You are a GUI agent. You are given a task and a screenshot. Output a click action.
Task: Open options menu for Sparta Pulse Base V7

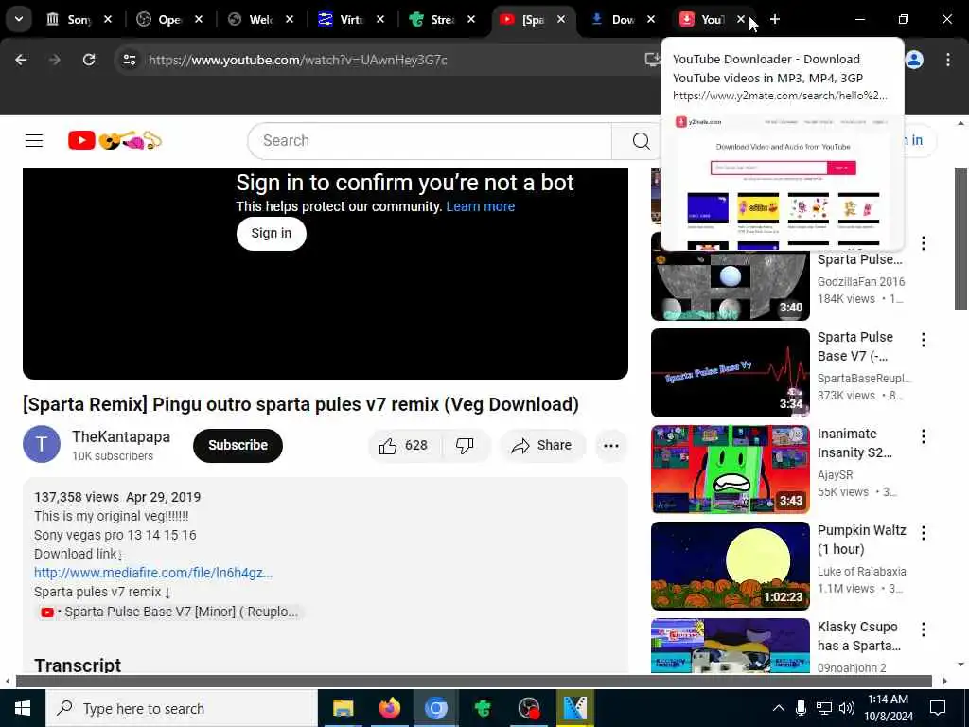[x=924, y=340]
